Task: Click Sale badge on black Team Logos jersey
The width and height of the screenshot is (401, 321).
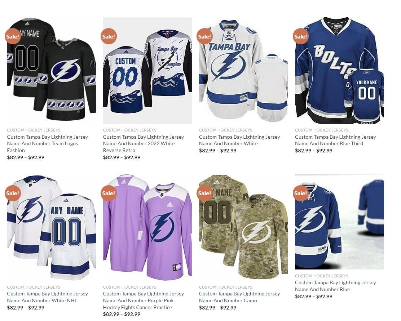Action: 13,36
